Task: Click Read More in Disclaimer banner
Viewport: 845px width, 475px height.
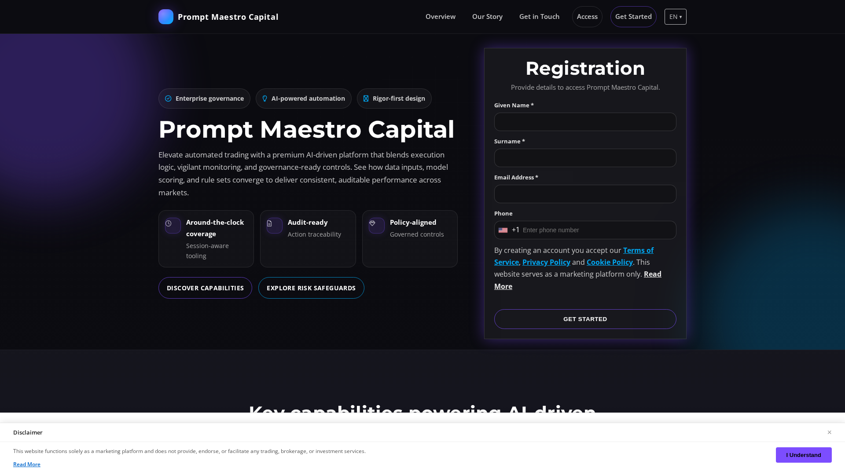Action: [27, 464]
